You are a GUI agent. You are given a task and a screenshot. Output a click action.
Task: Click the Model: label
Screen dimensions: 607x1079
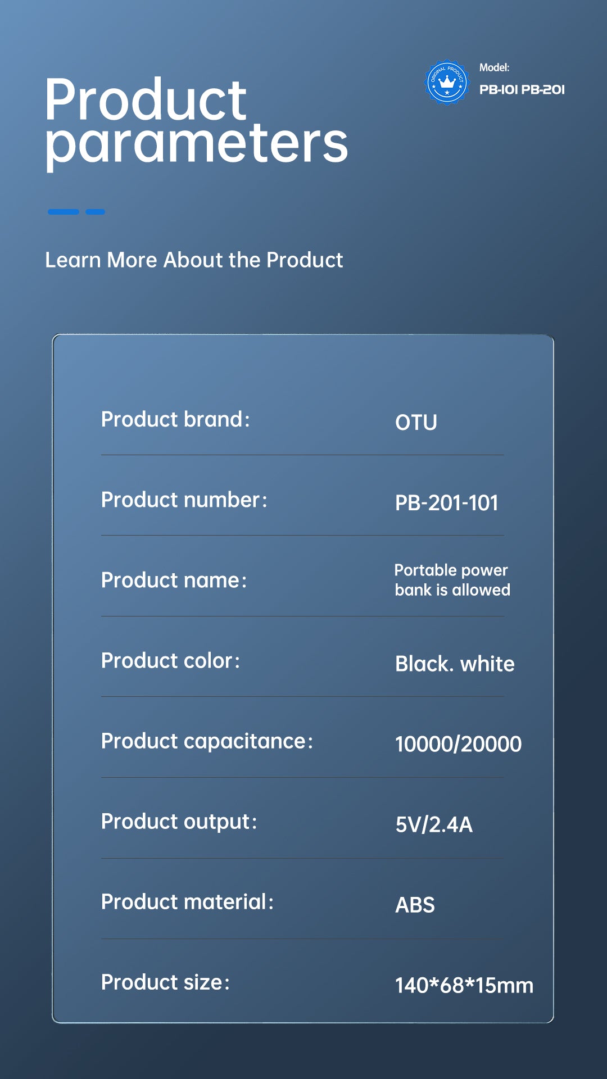tap(494, 67)
